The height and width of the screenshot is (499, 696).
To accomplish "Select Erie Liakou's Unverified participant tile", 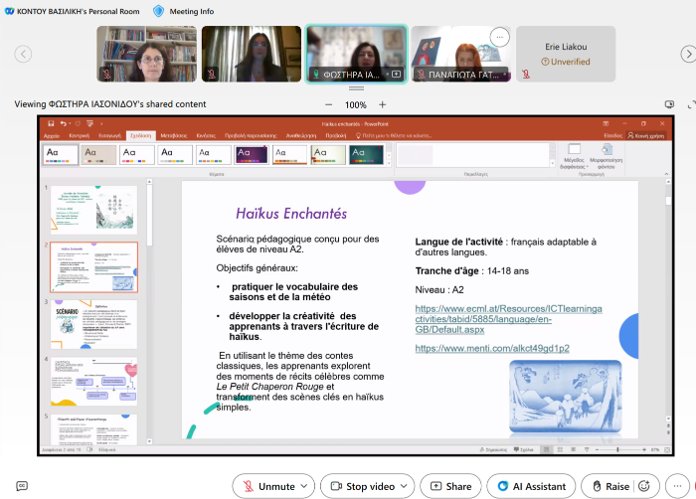I will (565, 54).
